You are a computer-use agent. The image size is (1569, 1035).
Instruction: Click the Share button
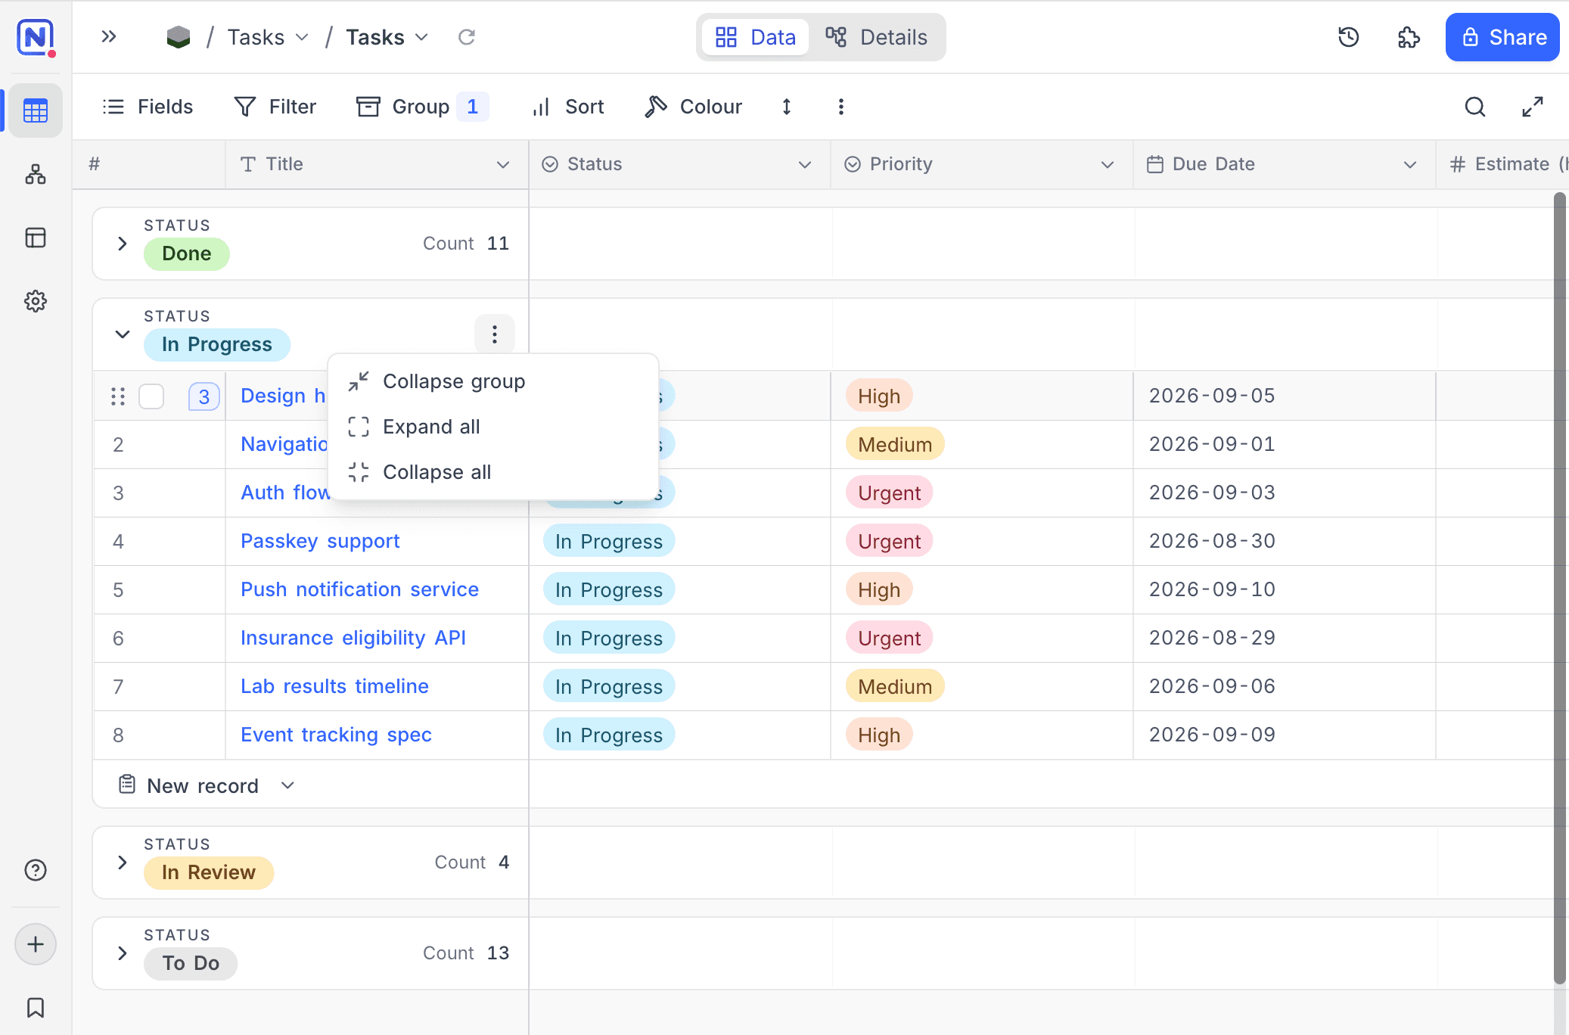click(1502, 37)
